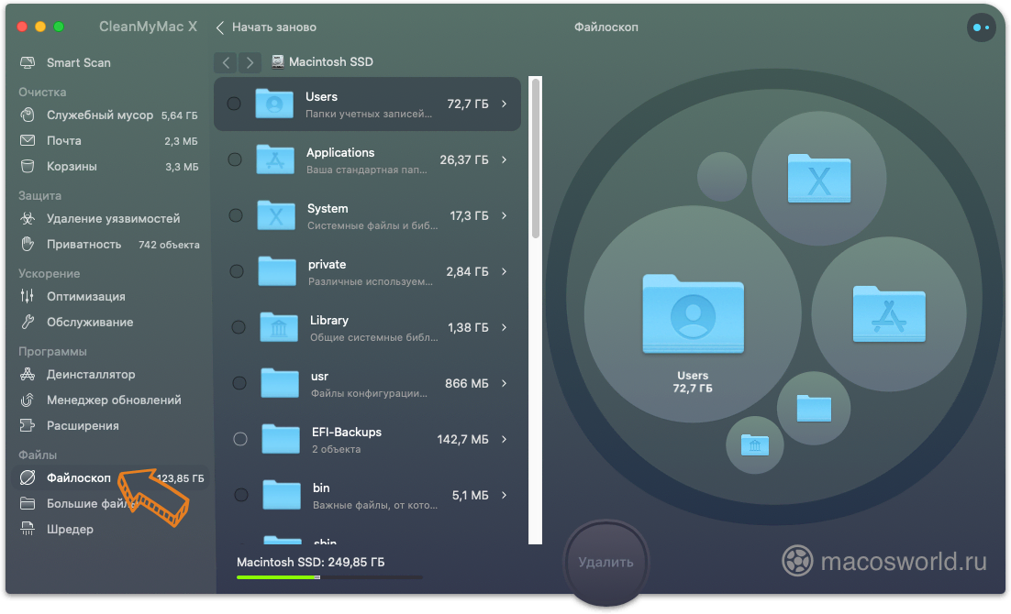Screen dimensions: 1011x614
Task: Click the System Junk icon beside Служебный мусор
Action: pyautogui.click(x=28, y=115)
